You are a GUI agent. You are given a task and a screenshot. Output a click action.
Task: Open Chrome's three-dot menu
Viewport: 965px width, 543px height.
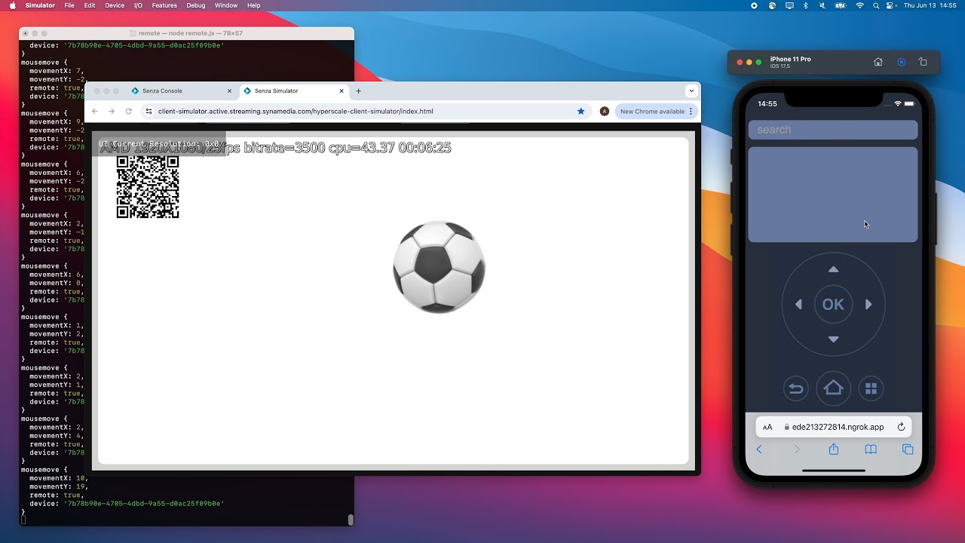click(691, 111)
